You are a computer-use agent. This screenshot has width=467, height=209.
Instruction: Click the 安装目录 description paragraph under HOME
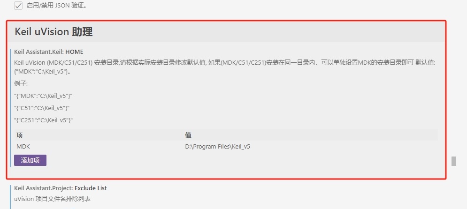pyautogui.click(x=225, y=67)
